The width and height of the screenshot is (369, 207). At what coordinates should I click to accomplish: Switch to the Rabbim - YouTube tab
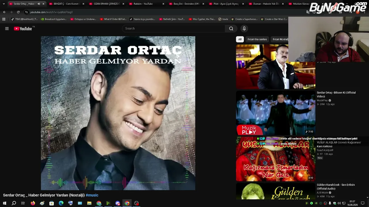pos(146,4)
